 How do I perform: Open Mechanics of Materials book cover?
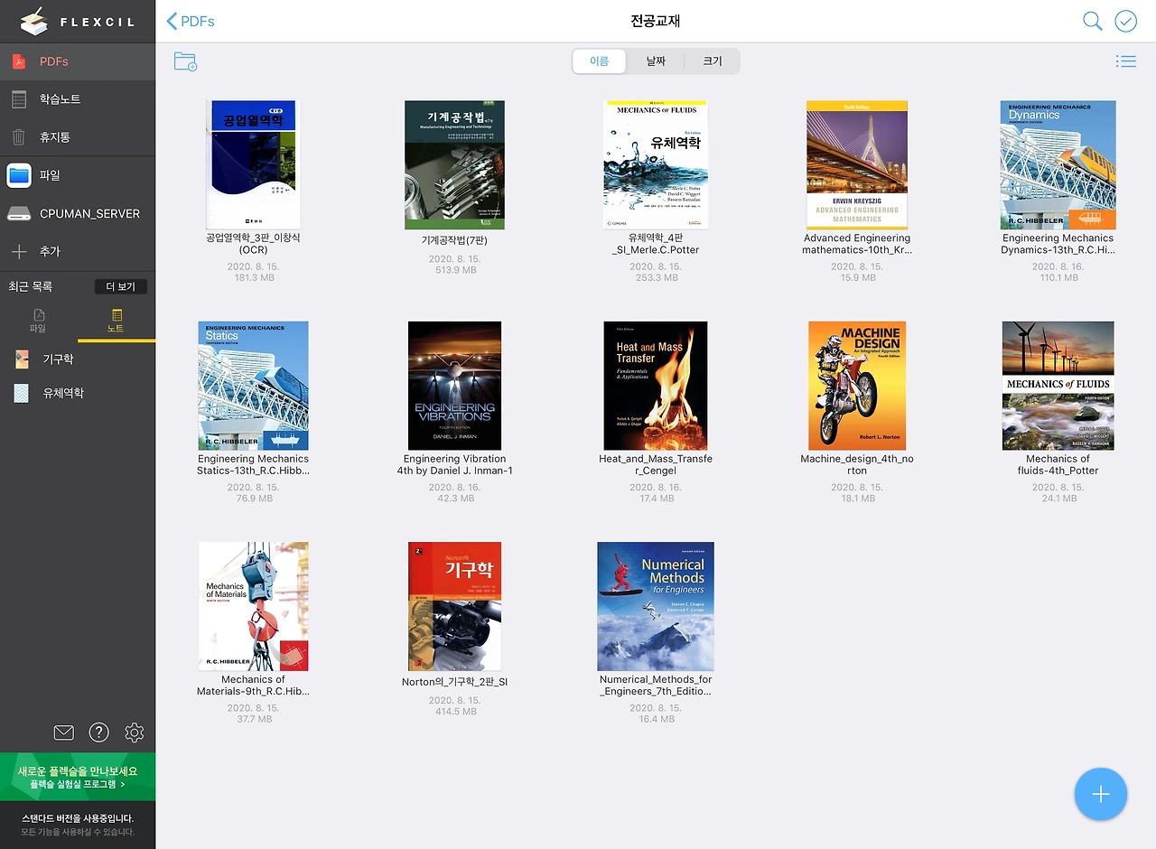(253, 606)
